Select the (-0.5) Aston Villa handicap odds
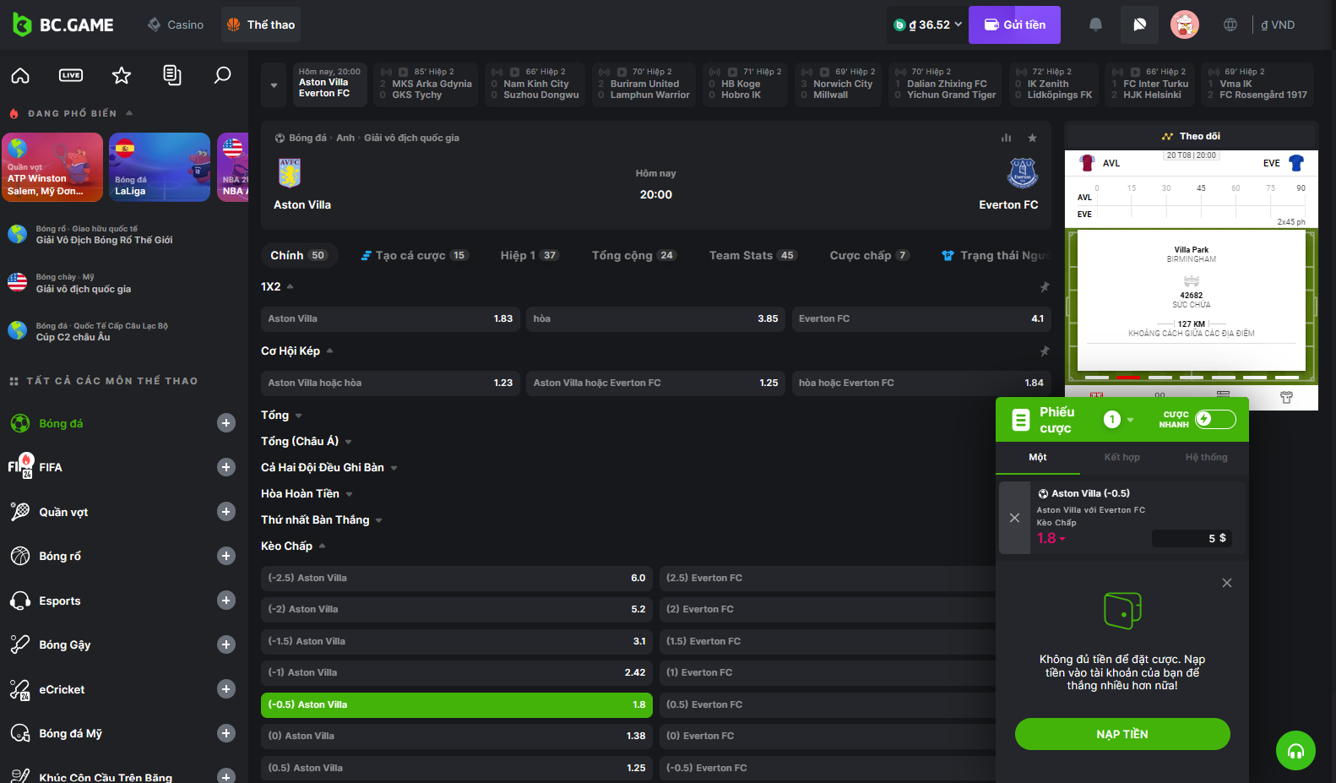Viewport: 1336px width, 783px height. pyautogui.click(x=457, y=704)
